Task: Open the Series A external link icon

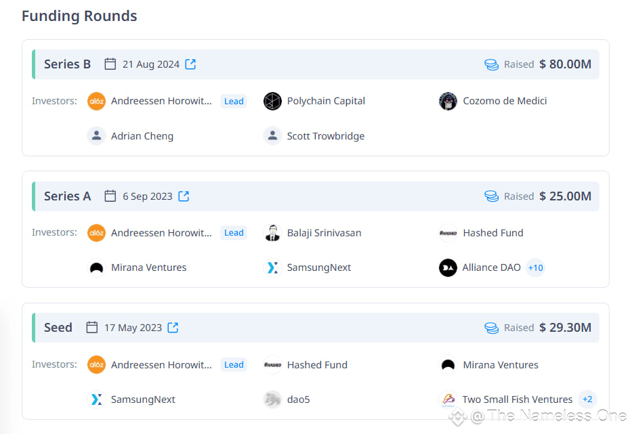Action: [x=184, y=196]
